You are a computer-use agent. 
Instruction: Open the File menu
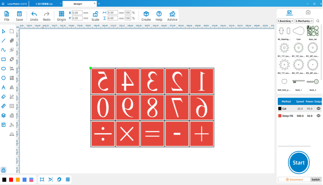pyautogui.click(x=7, y=16)
